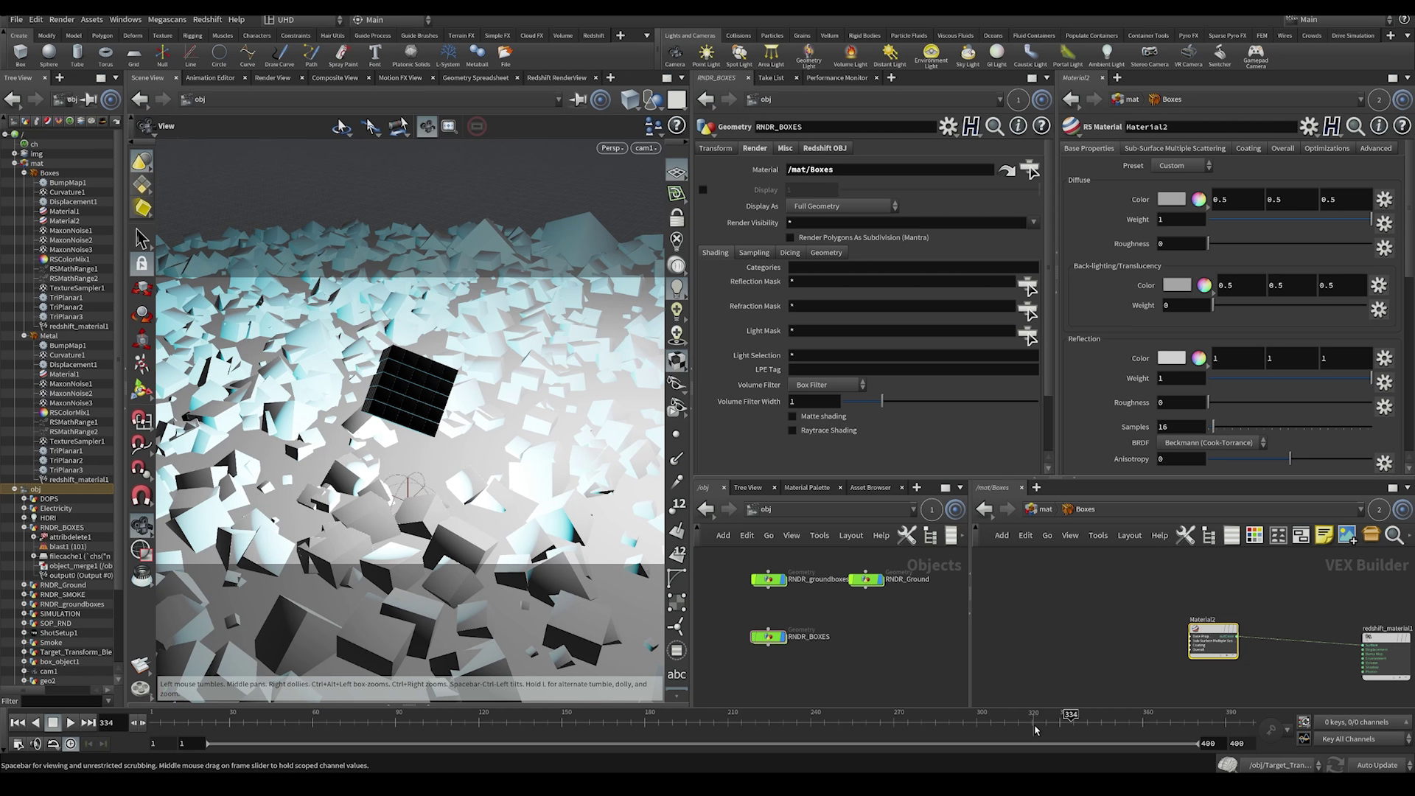Enable Matte shading checkbox

point(792,416)
